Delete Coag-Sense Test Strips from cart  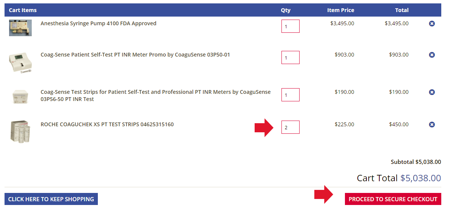click(x=432, y=92)
